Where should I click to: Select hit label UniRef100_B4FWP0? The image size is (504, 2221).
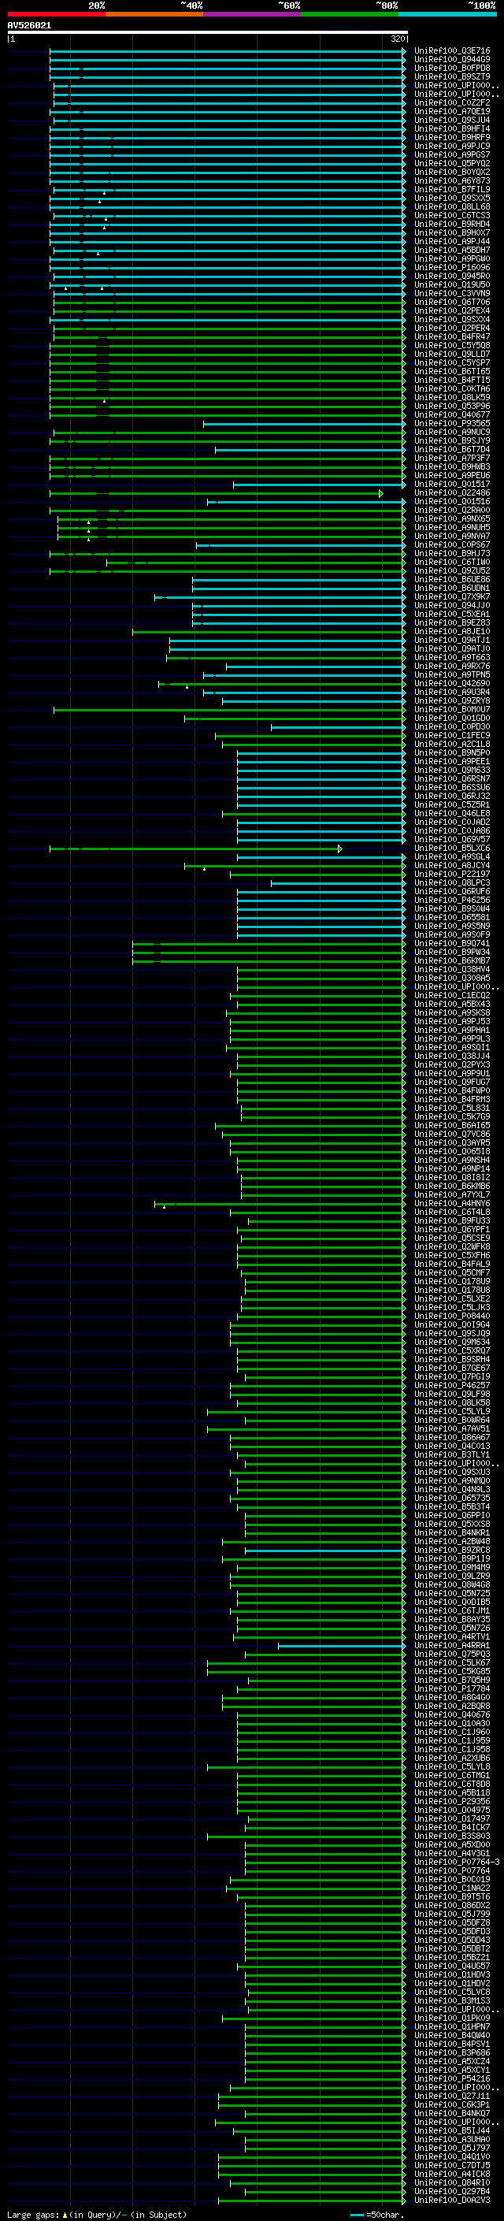pyautogui.click(x=452, y=1090)
